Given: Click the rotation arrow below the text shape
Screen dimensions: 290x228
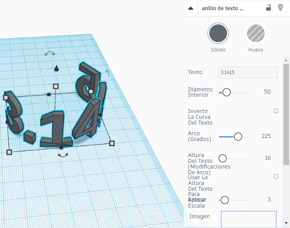Looking at the screenshot, I should [63, 155].
